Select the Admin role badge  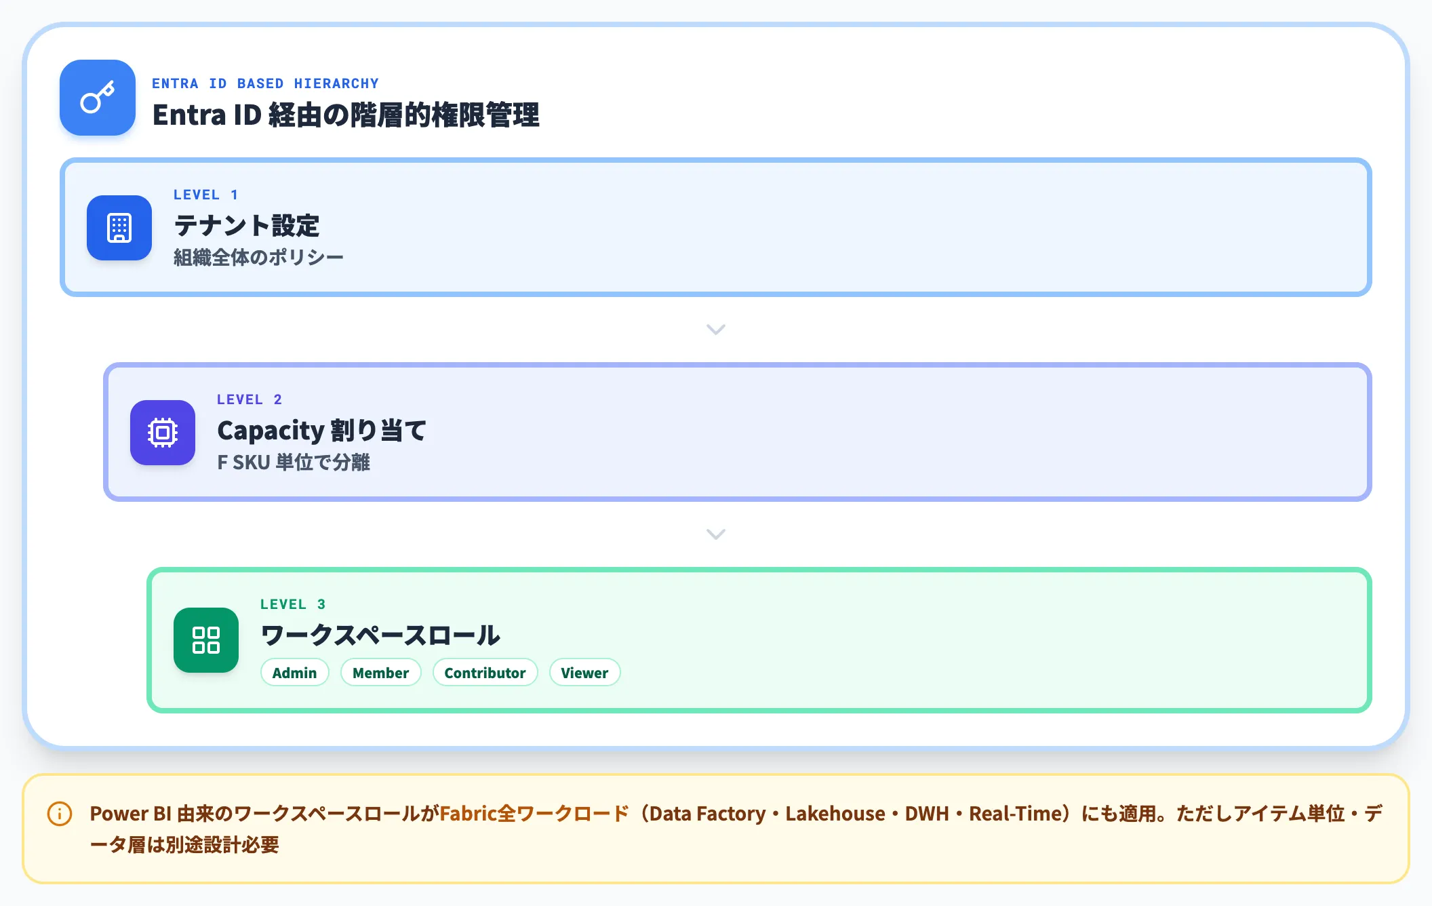[294, 673]
